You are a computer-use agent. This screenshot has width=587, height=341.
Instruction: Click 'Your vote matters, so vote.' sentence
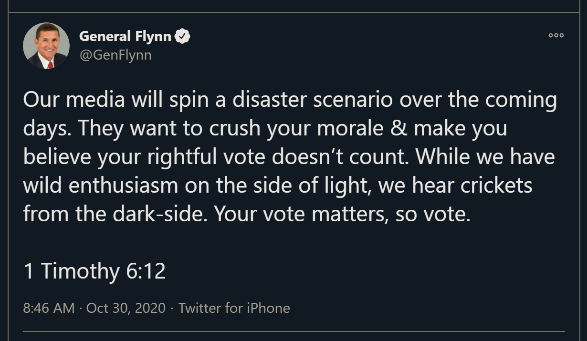pyautogui.click(x=342, y=214)
